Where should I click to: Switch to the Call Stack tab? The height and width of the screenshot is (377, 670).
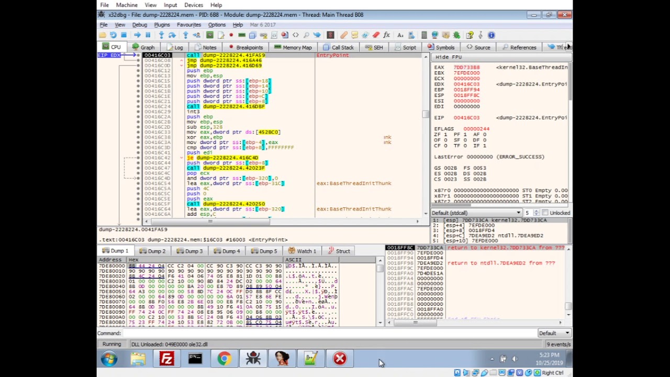coord(338,47)
